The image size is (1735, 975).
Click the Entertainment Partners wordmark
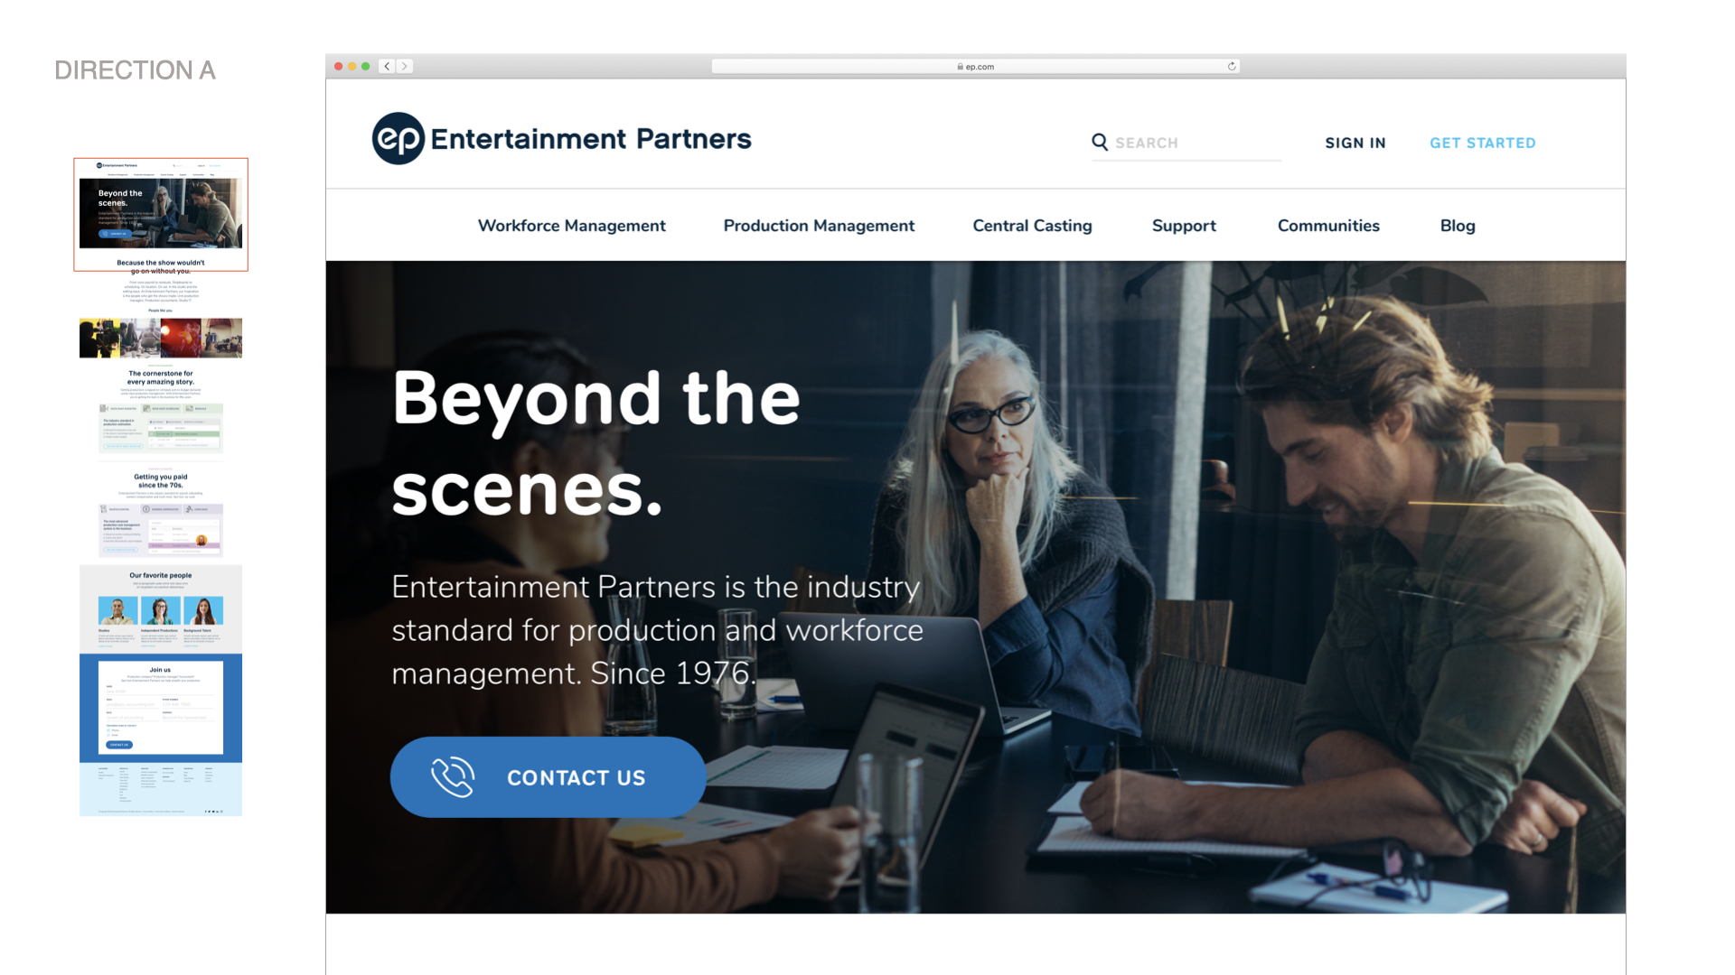591,139
